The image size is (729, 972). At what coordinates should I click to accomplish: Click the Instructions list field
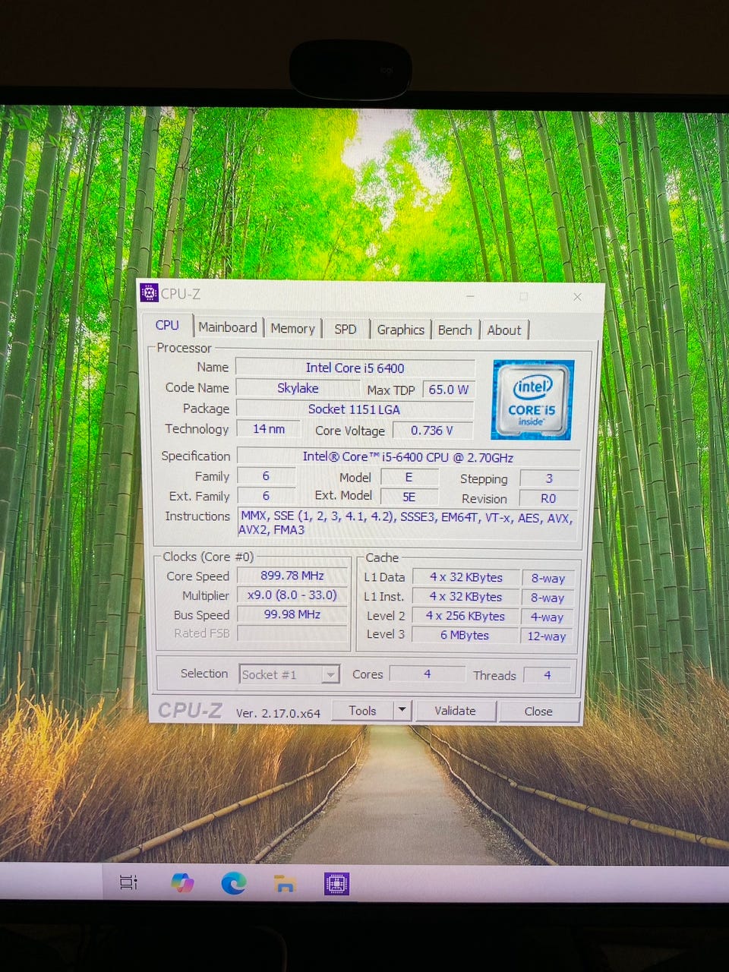coord(408,522)
